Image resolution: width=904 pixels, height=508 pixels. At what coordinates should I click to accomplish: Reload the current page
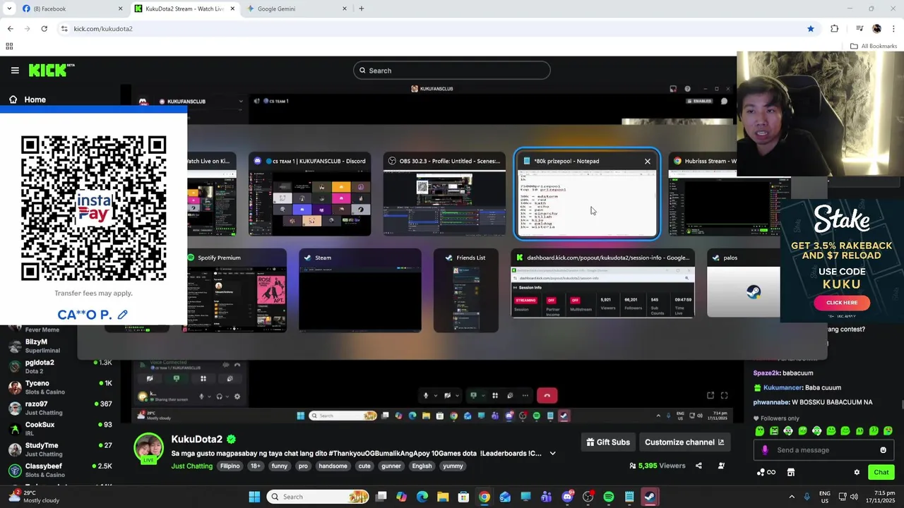click(44, 29)
